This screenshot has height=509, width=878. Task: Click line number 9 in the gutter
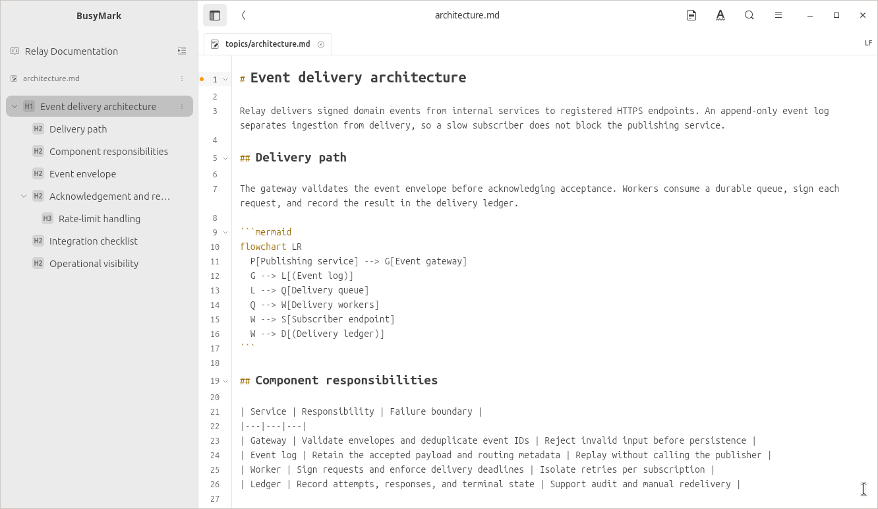click(x=215, y=232)
